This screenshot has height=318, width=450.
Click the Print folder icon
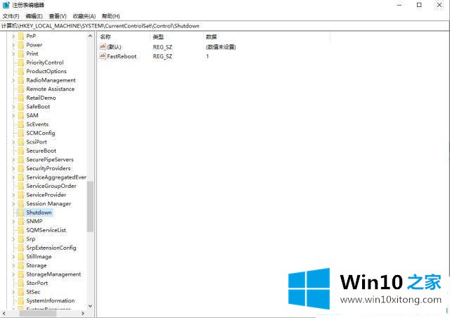pyautogui.click(x=20, y=53)
